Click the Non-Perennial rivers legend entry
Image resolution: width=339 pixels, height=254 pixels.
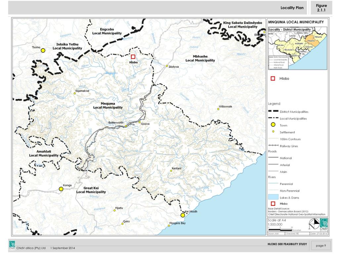[x=284, y=191]
